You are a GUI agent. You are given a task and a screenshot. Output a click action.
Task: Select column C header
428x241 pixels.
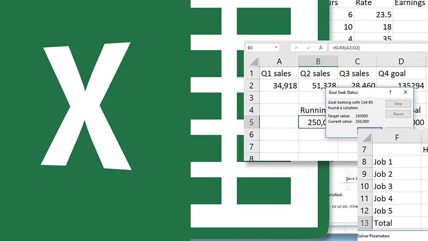[x=357, y=61]
